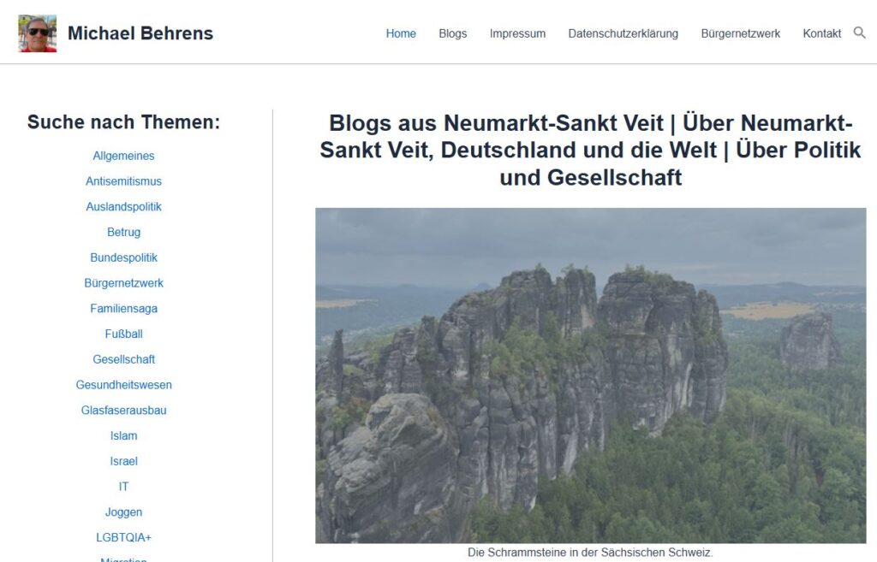877x562 pixels.
Task: Open Michael Behrens site title link
Action: pyautogui.click(x=140, y=33)
